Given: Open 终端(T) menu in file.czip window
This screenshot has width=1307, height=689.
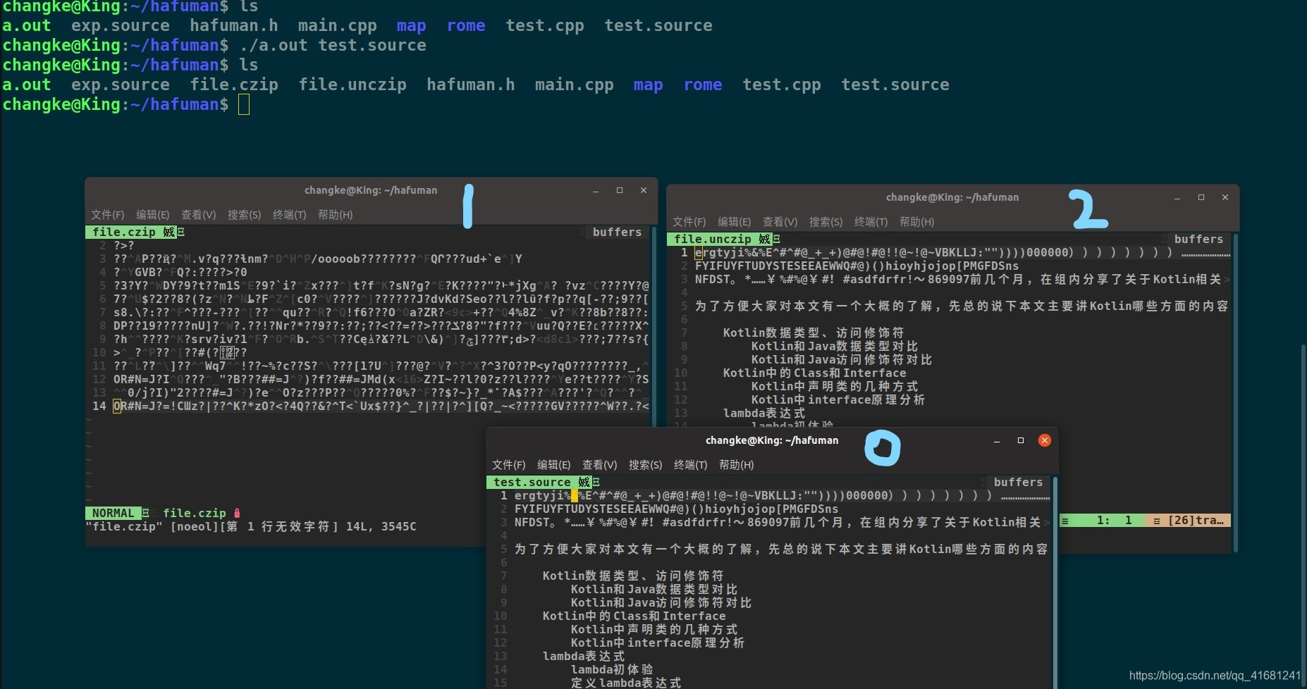Looking at the screenshot, I should (x=289, y=215).
